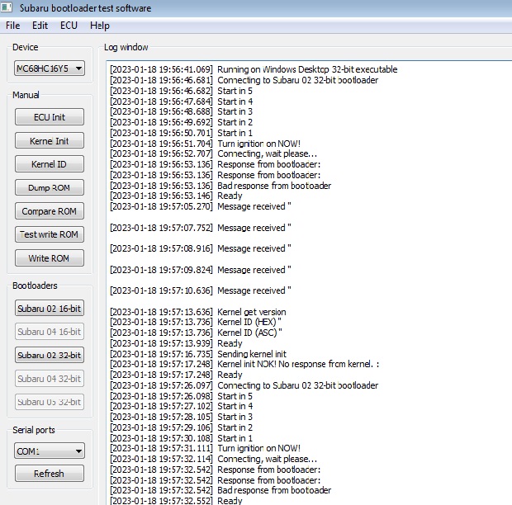
Task: Open the ECU menu
Action: point(69,26)
